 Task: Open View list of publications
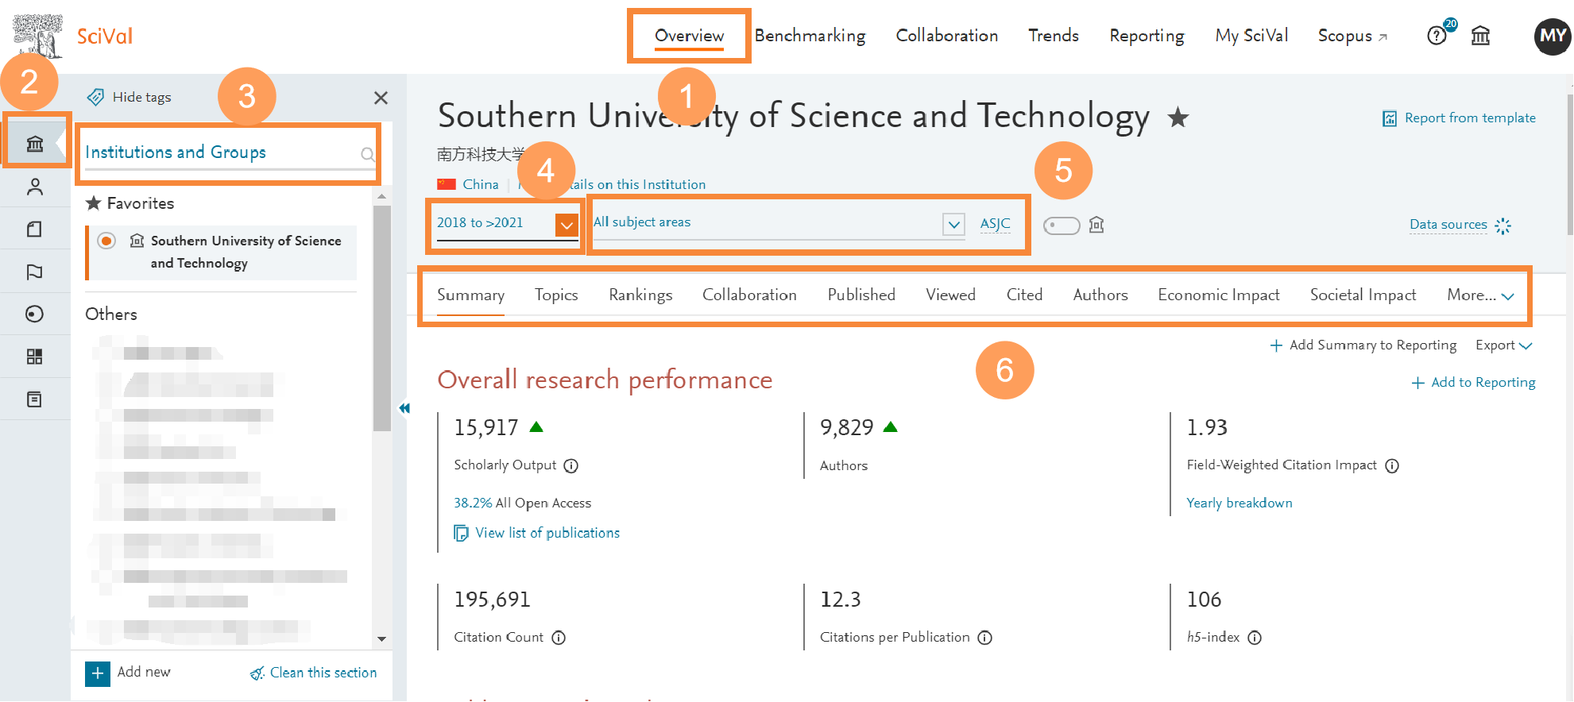pos(537,533)
